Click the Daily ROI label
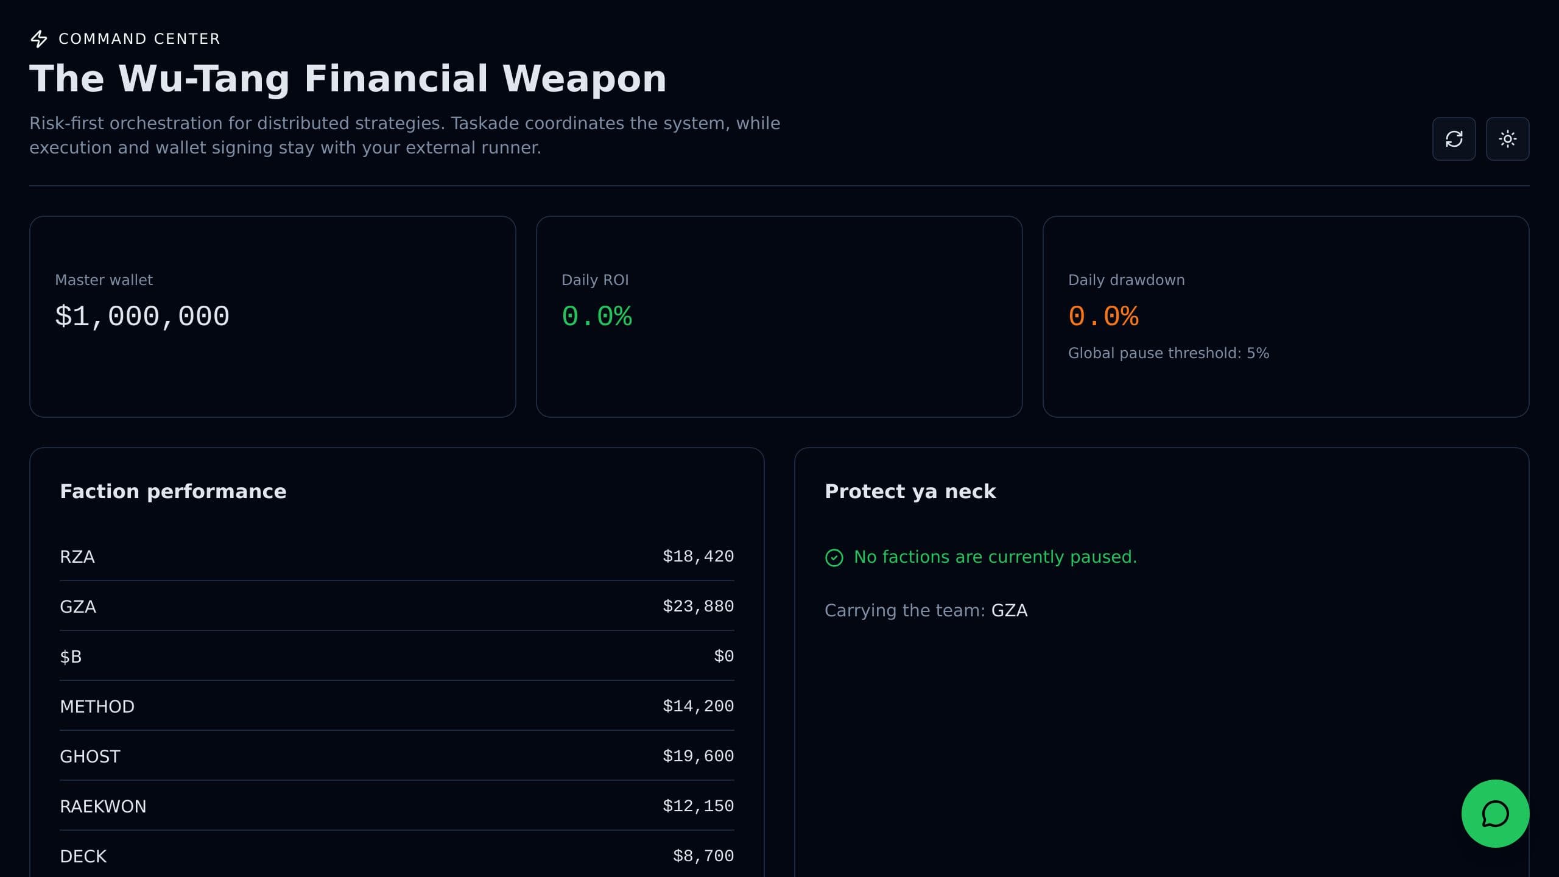1559x877 pixels. click(595, 280)
